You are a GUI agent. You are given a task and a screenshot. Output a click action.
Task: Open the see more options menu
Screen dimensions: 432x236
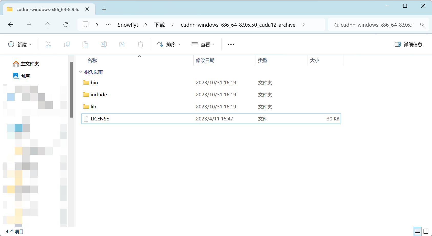pyautogui.click(x=231, y=44)
